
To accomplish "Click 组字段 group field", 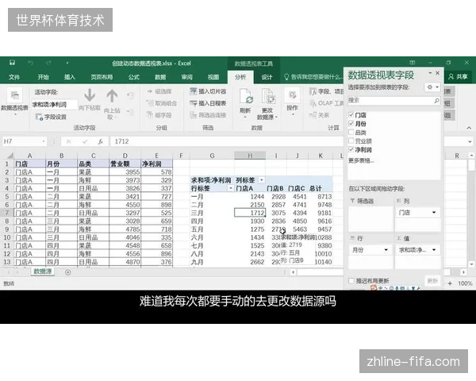I will click(159, 115).
